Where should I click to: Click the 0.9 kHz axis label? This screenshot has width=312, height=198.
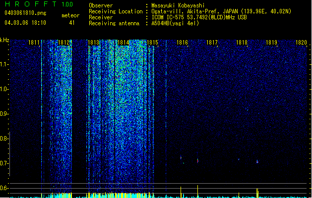(4, 114)
